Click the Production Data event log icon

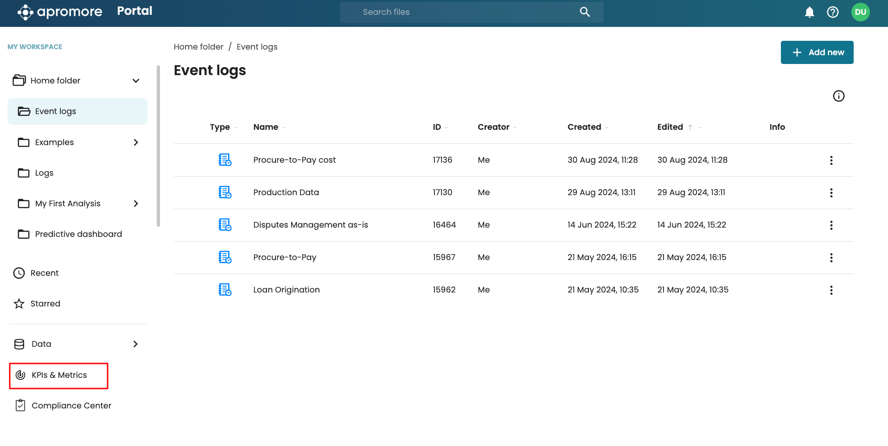(225, 192)
